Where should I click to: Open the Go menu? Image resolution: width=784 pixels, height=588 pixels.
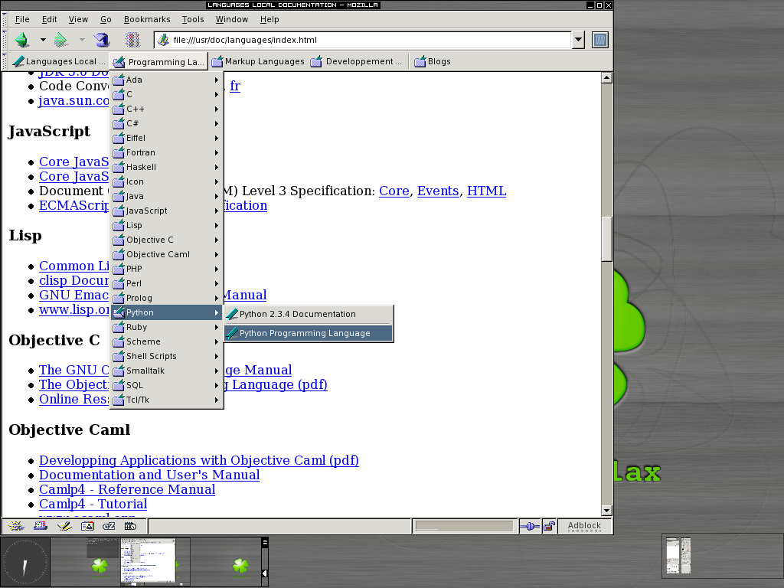pos(106,19)
